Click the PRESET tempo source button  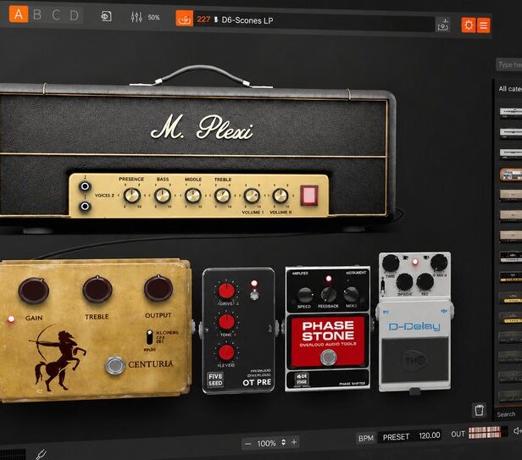coord(396,437)
